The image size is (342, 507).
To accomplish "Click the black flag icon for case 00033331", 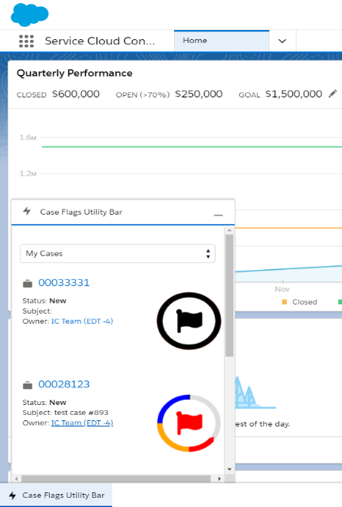I will 189,321.
